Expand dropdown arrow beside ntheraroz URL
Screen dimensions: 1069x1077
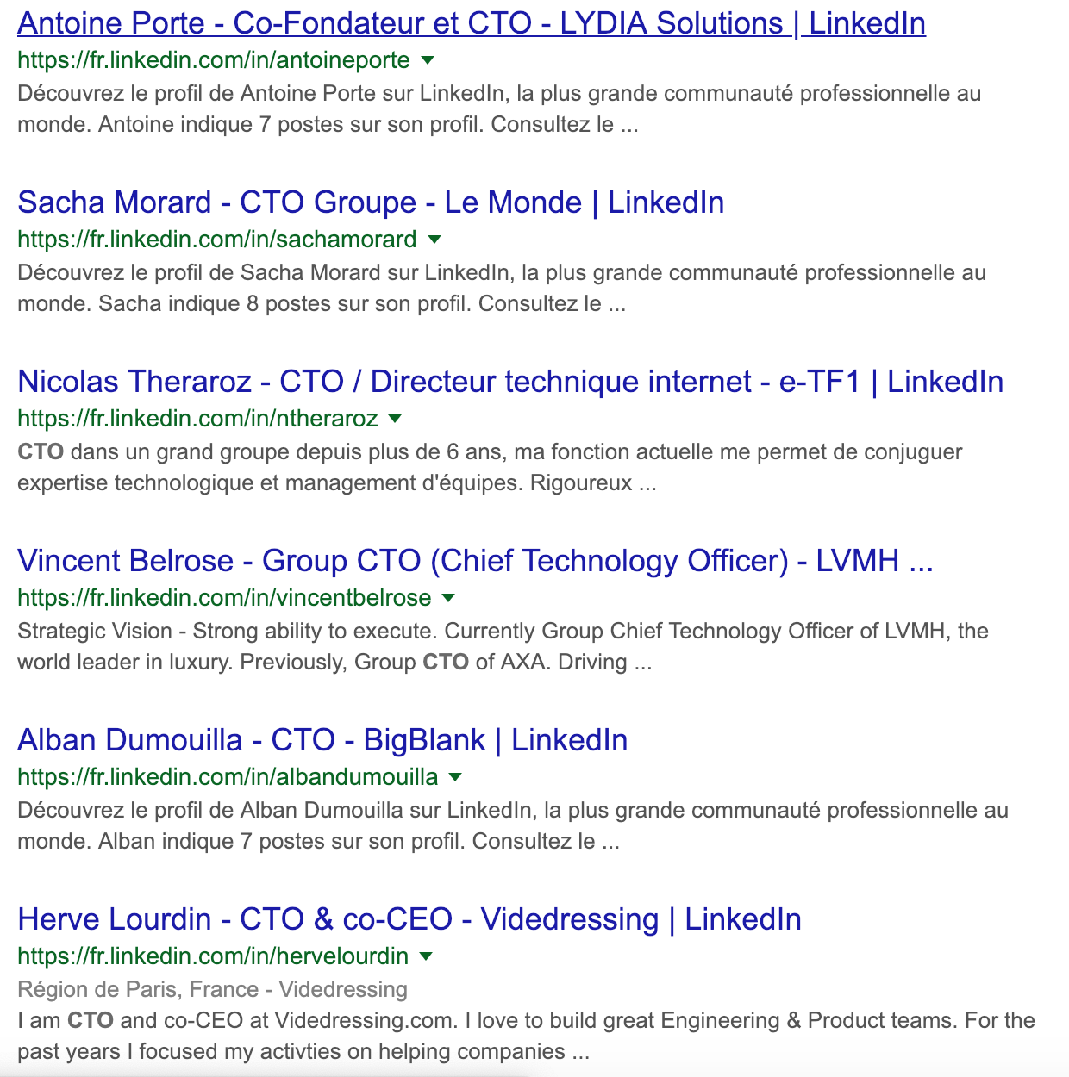(396, 419)
